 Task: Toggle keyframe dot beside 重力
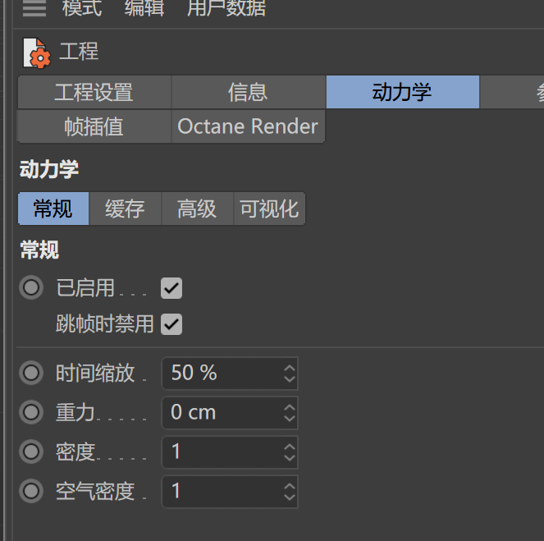[31, 412]
